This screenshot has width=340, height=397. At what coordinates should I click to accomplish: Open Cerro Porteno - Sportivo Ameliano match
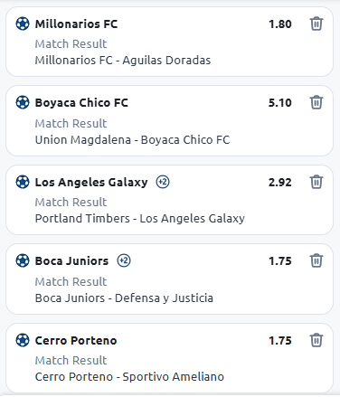(x=129, y=377)
